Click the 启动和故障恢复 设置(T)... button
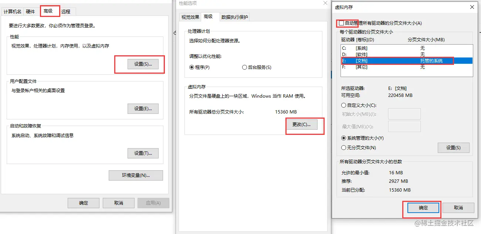Viewport: 481px width, 234px height. pyautogui.click(x=143, y=153)
